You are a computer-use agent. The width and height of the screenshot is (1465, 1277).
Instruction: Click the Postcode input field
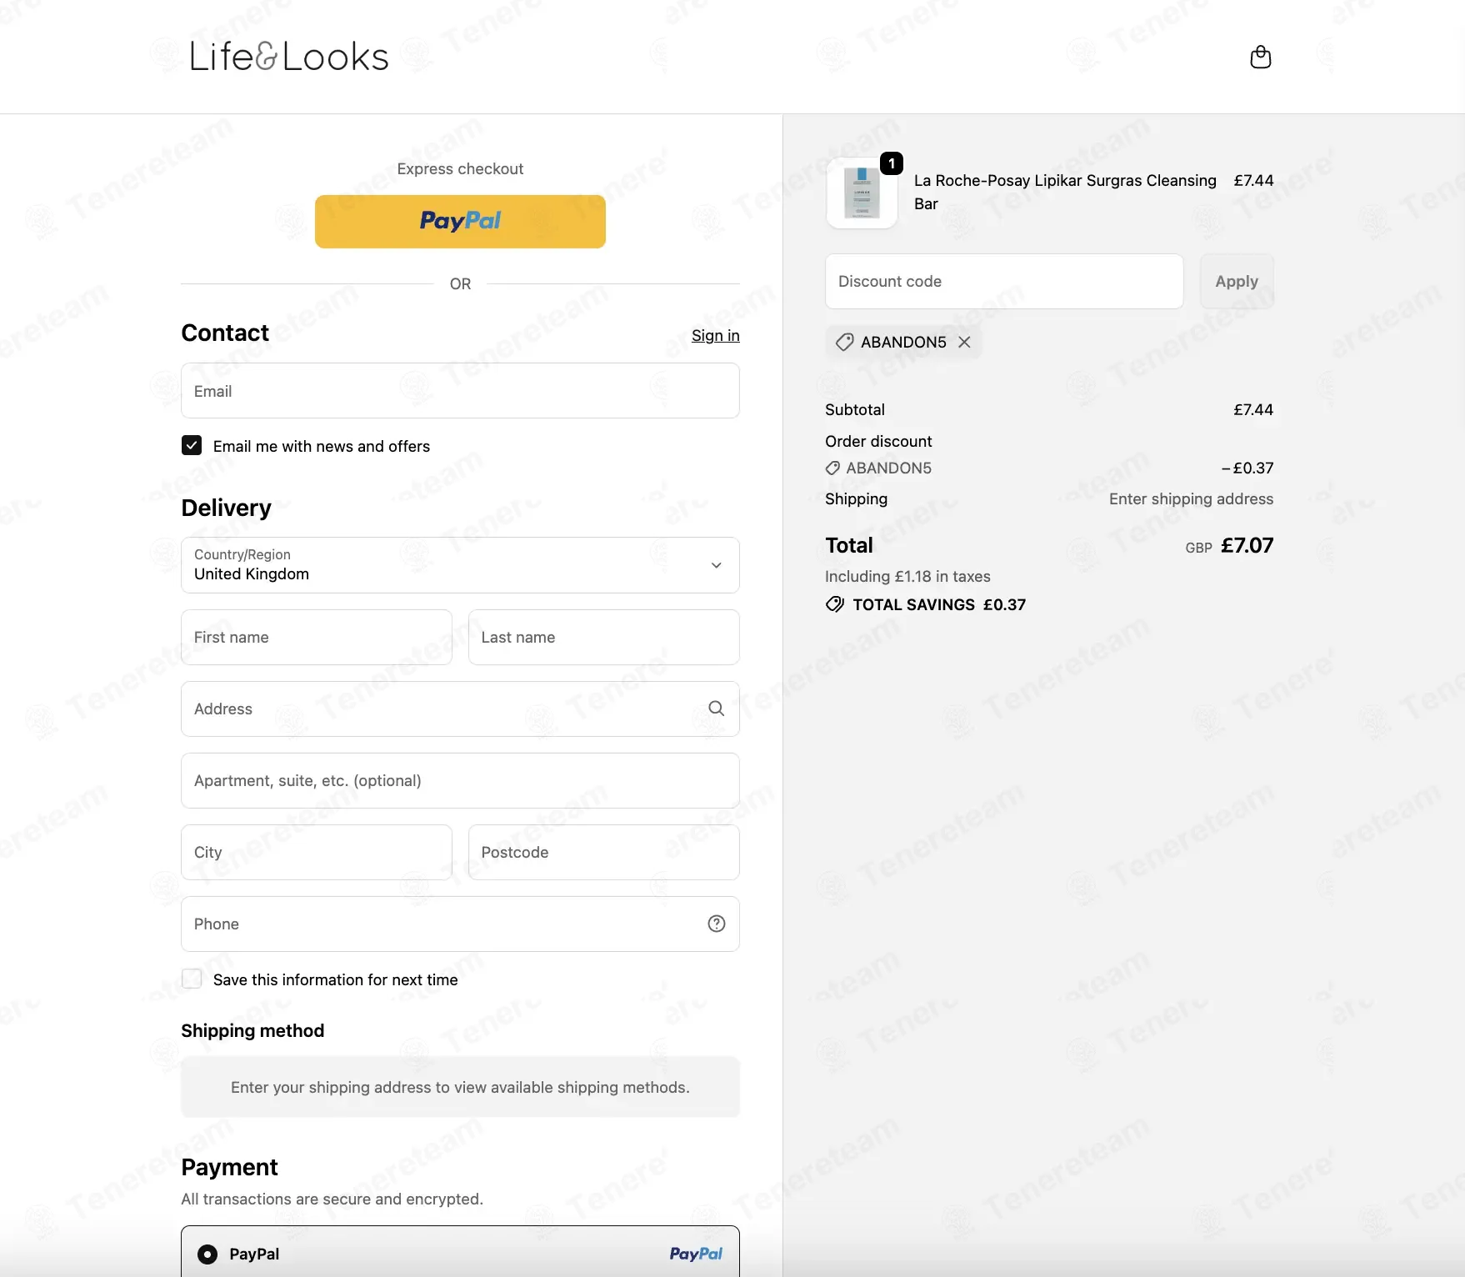click(x=604, y=852)
